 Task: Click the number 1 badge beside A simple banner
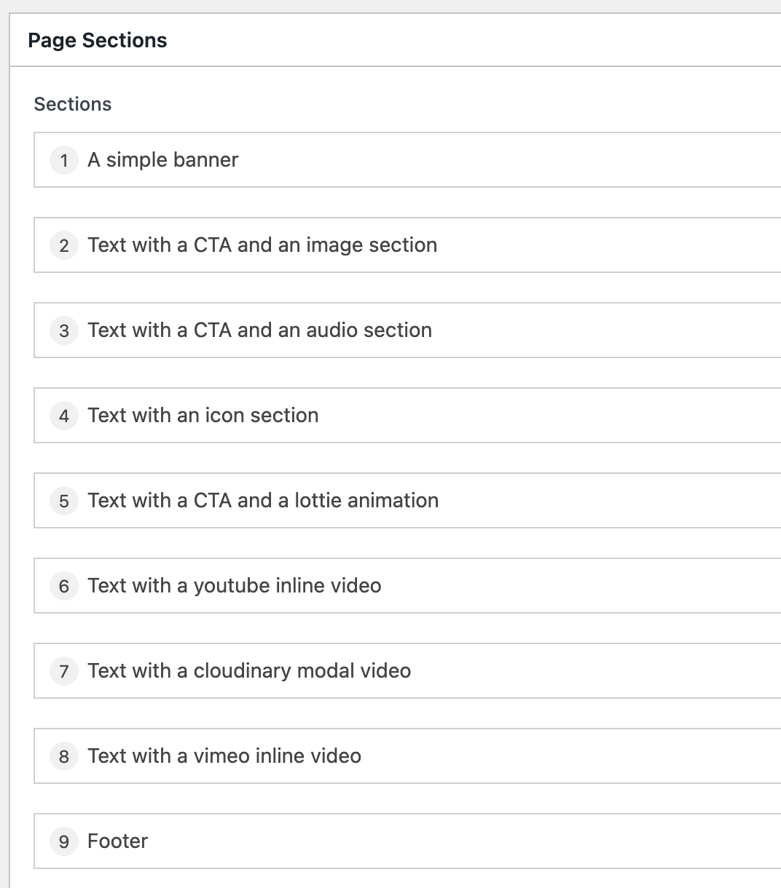[x=64, y=160]
